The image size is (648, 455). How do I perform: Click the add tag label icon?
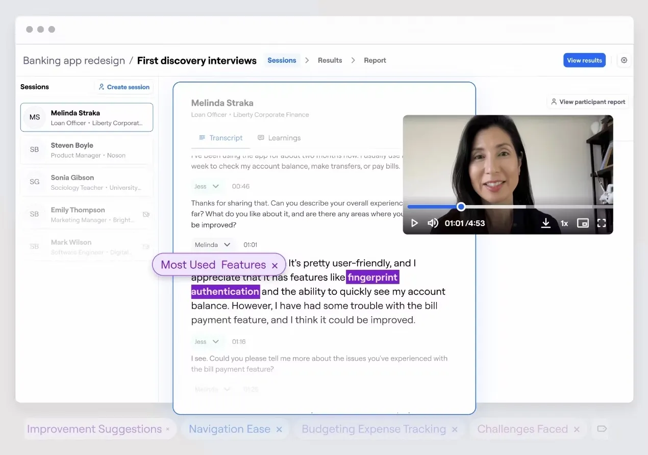point(602,429)
